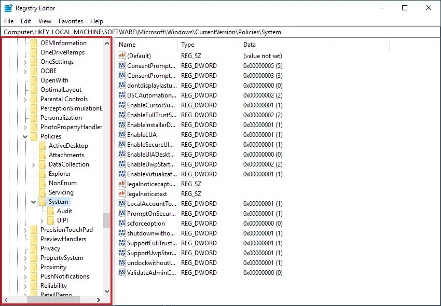Click the tree horizontal scroll right arrow
441x306 pixels.
(x=98, y=300)
